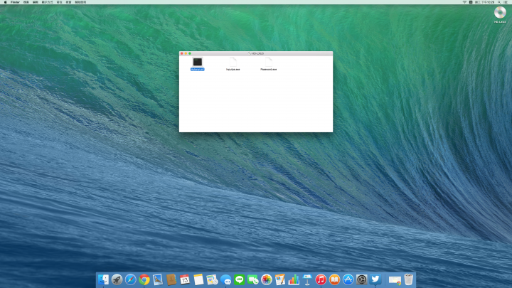Click the menu bar clock
This screenshot has height=288, width=512.
[484, 2]
